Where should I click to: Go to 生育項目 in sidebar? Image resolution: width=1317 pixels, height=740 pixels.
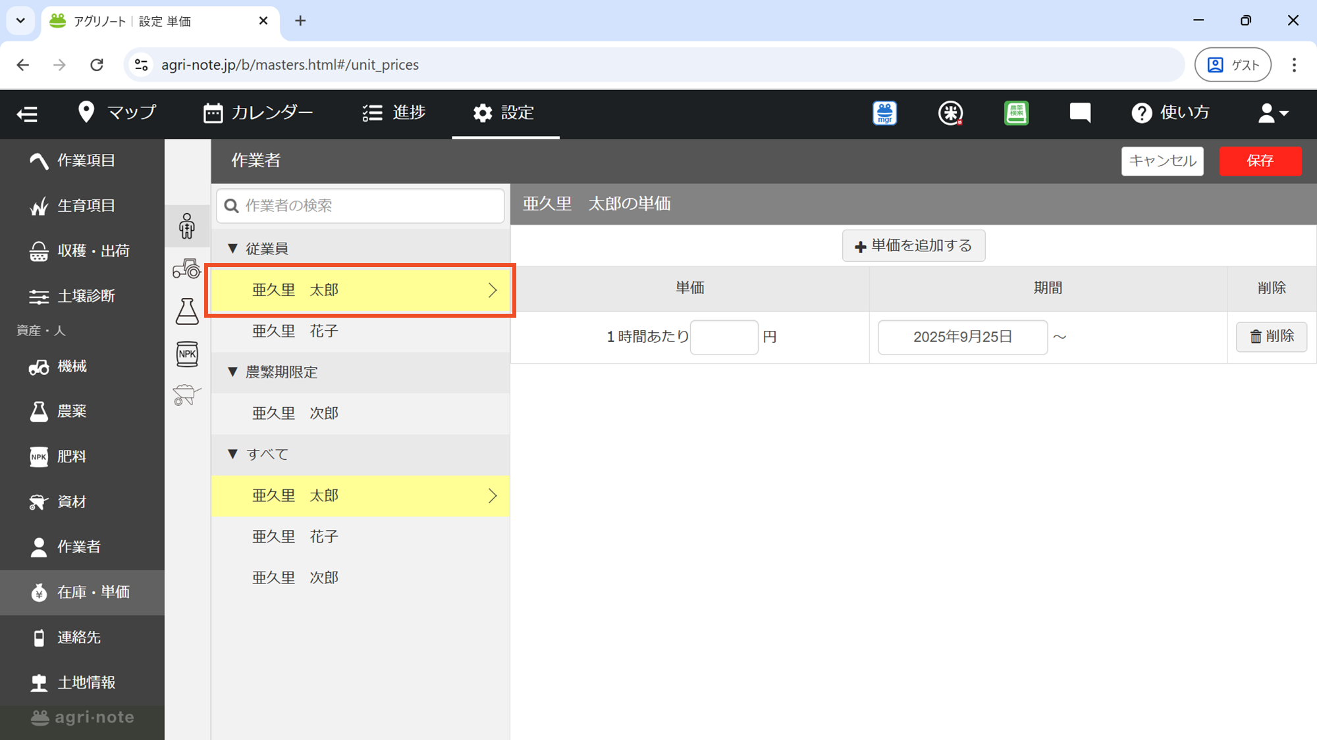pyautogui.click(x=82, y=206)
